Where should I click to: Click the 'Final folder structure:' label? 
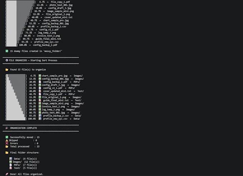pyautogui.click(x=25, y=153)
